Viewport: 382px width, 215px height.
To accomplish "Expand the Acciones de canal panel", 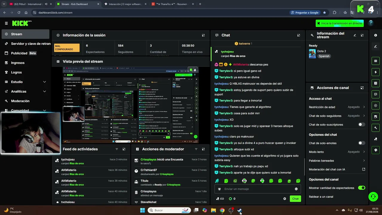I will click(362, 88).
